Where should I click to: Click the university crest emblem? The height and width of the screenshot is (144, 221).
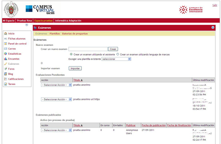tap(11, 9)
